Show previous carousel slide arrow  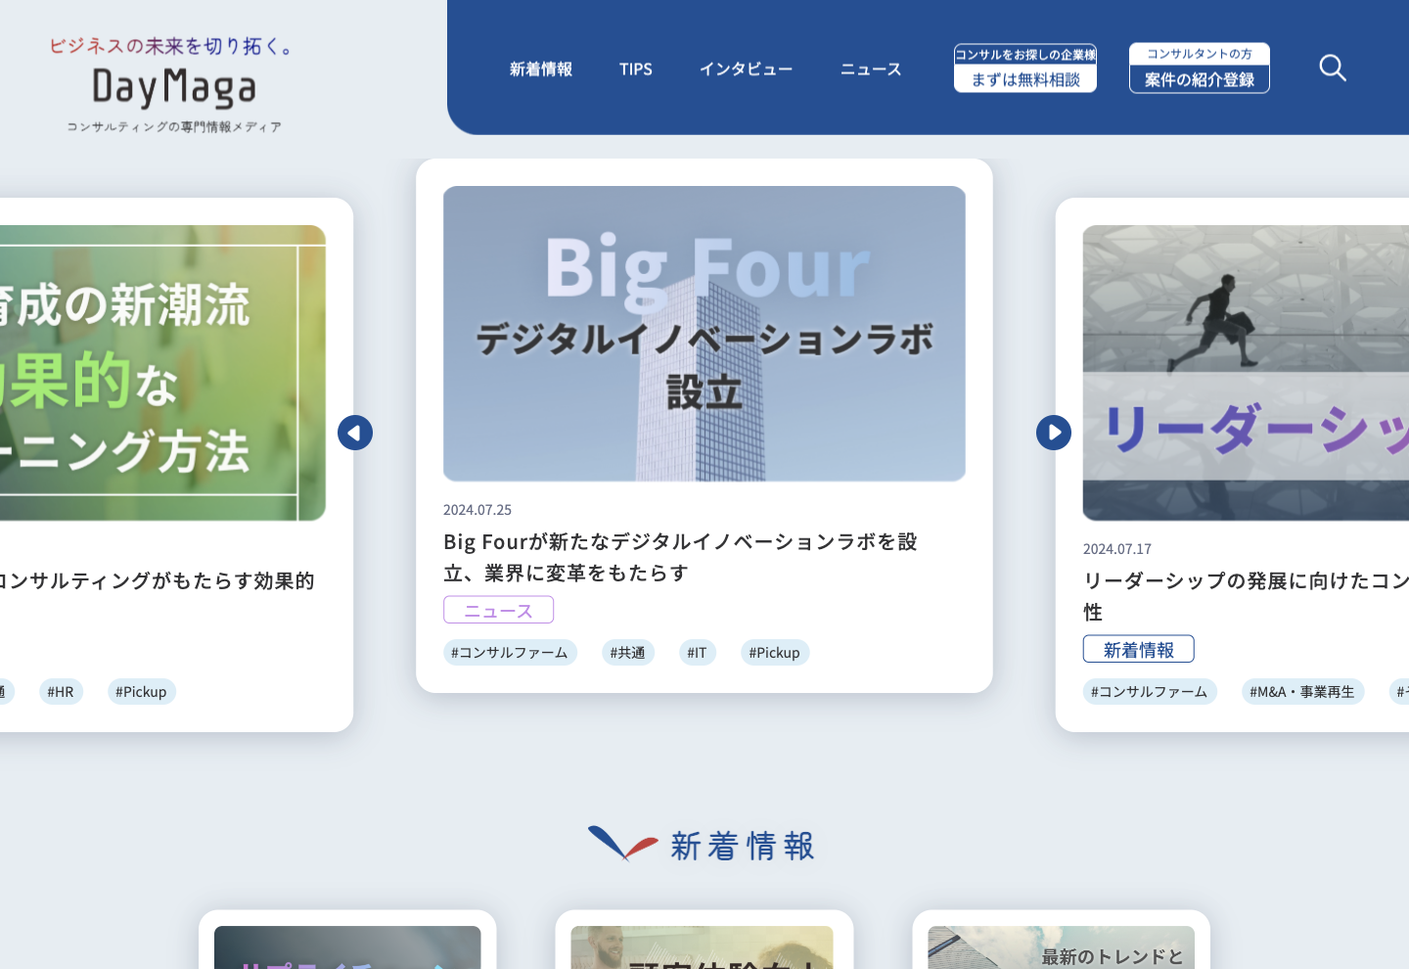point(355,433)
